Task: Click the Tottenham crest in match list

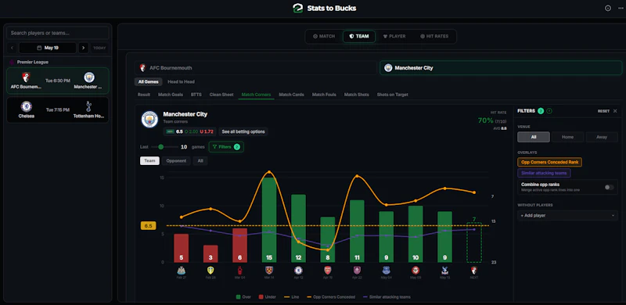Action: [88, 106]
